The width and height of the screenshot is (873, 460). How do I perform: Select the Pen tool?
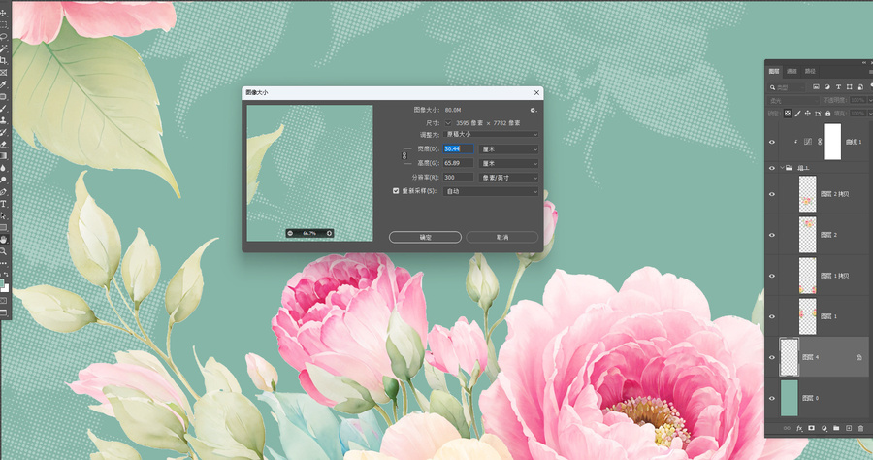(3, 192)
